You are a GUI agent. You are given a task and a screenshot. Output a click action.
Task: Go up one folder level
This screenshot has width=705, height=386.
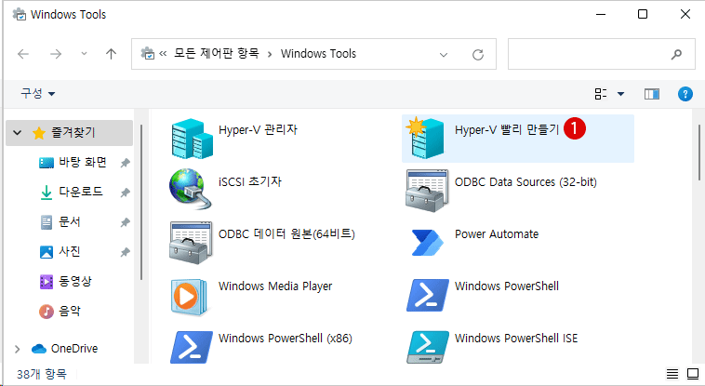111,54
